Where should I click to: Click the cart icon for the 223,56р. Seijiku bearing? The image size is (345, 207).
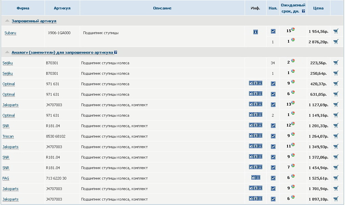[x=336, y=63]
